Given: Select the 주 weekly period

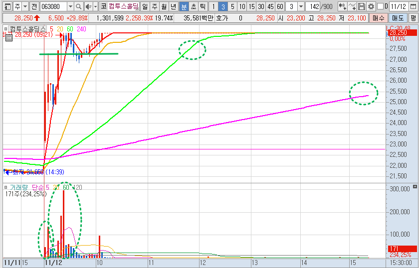Looking at the screenshot, I should tap(155, 6).
